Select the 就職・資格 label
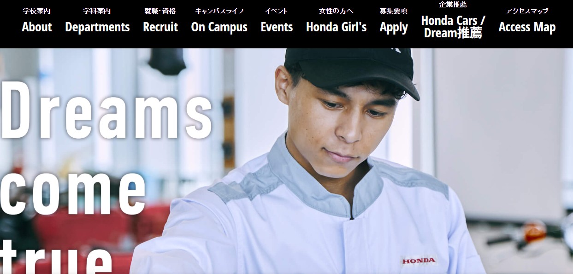Image resolution: width=573 pixels, height=274 pixels. [x=160, y=11]
